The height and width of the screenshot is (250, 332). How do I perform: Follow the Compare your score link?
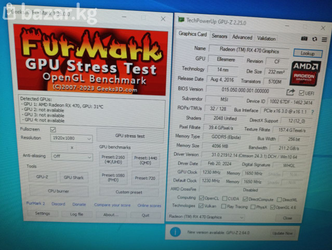pyautogui.click(x=112, y=204)
